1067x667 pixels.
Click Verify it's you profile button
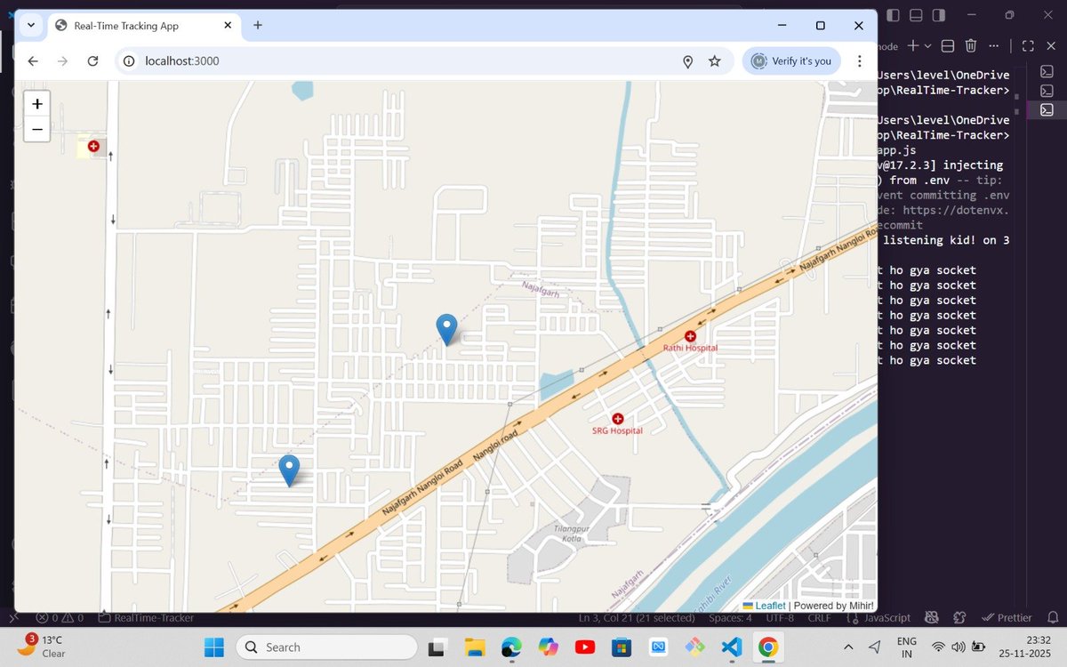coord(791,61)
